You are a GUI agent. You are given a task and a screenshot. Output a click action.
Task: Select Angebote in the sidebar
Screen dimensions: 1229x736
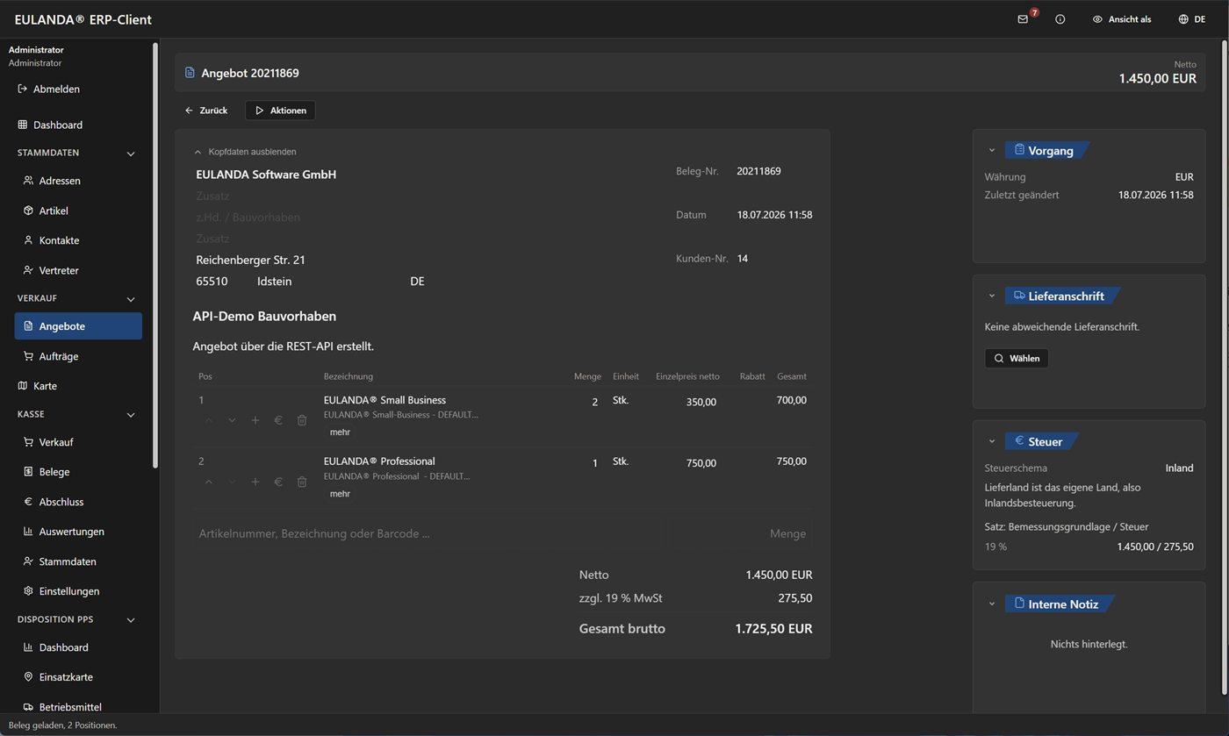pos(78,326)
